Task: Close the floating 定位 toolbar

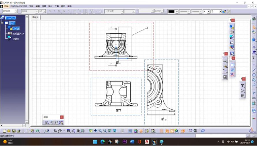Action: coord(62,117)
